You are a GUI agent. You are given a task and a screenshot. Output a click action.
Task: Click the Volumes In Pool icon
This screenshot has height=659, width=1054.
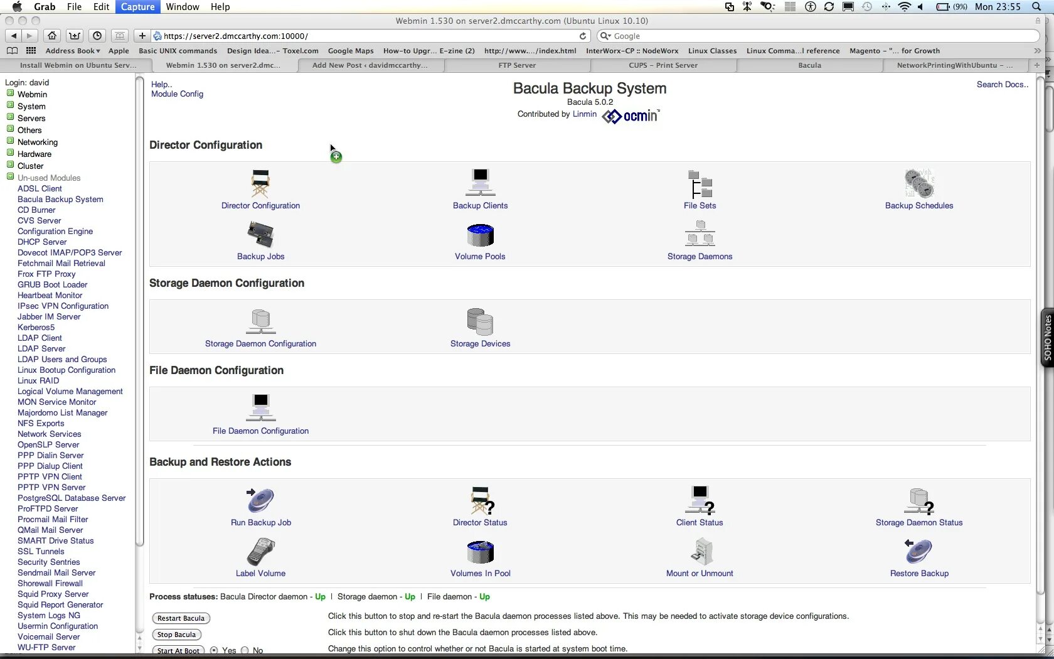point(480,552)
